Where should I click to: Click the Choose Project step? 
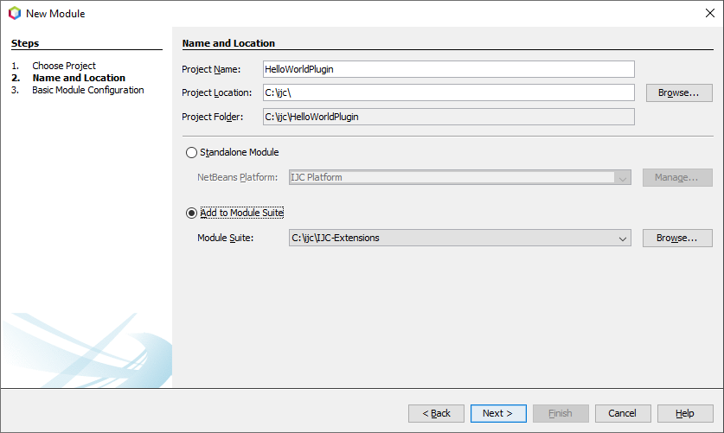[64, 66]
